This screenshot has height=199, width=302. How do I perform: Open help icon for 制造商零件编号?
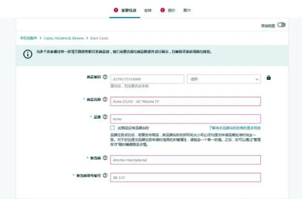(x=105, y=176)
